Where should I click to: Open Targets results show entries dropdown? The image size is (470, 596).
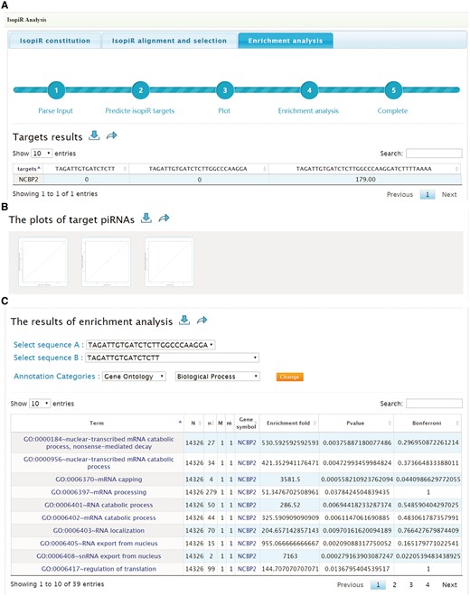pos(42,154)
